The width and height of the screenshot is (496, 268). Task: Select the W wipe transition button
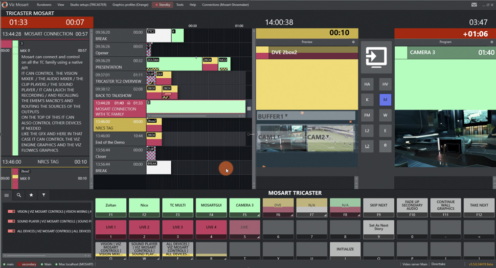click(x=385, y=115)
